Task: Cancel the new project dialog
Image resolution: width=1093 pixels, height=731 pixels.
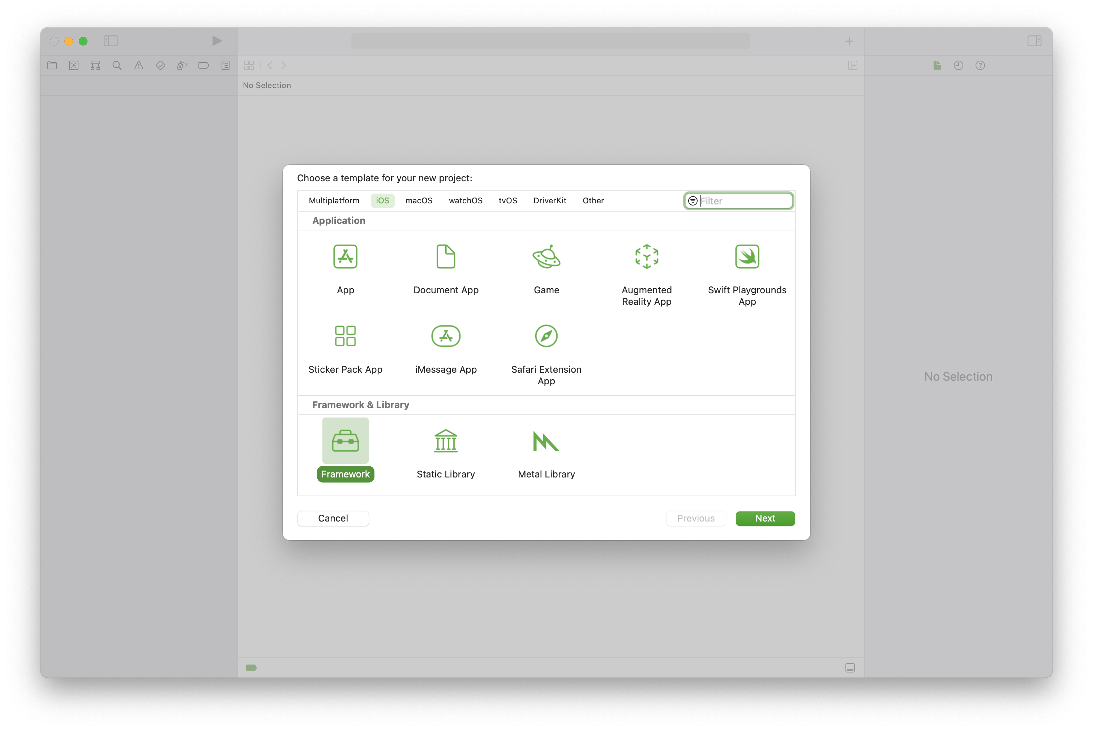Action: tap(333, 518)
